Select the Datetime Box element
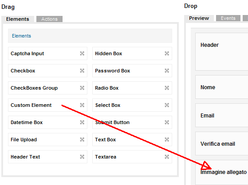Viewport: 248px width, 185px height. pyautogui.click(x=47, y=122)
